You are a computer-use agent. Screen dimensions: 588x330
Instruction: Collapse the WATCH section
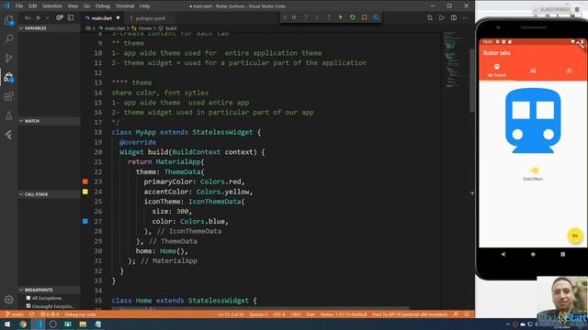49,121
